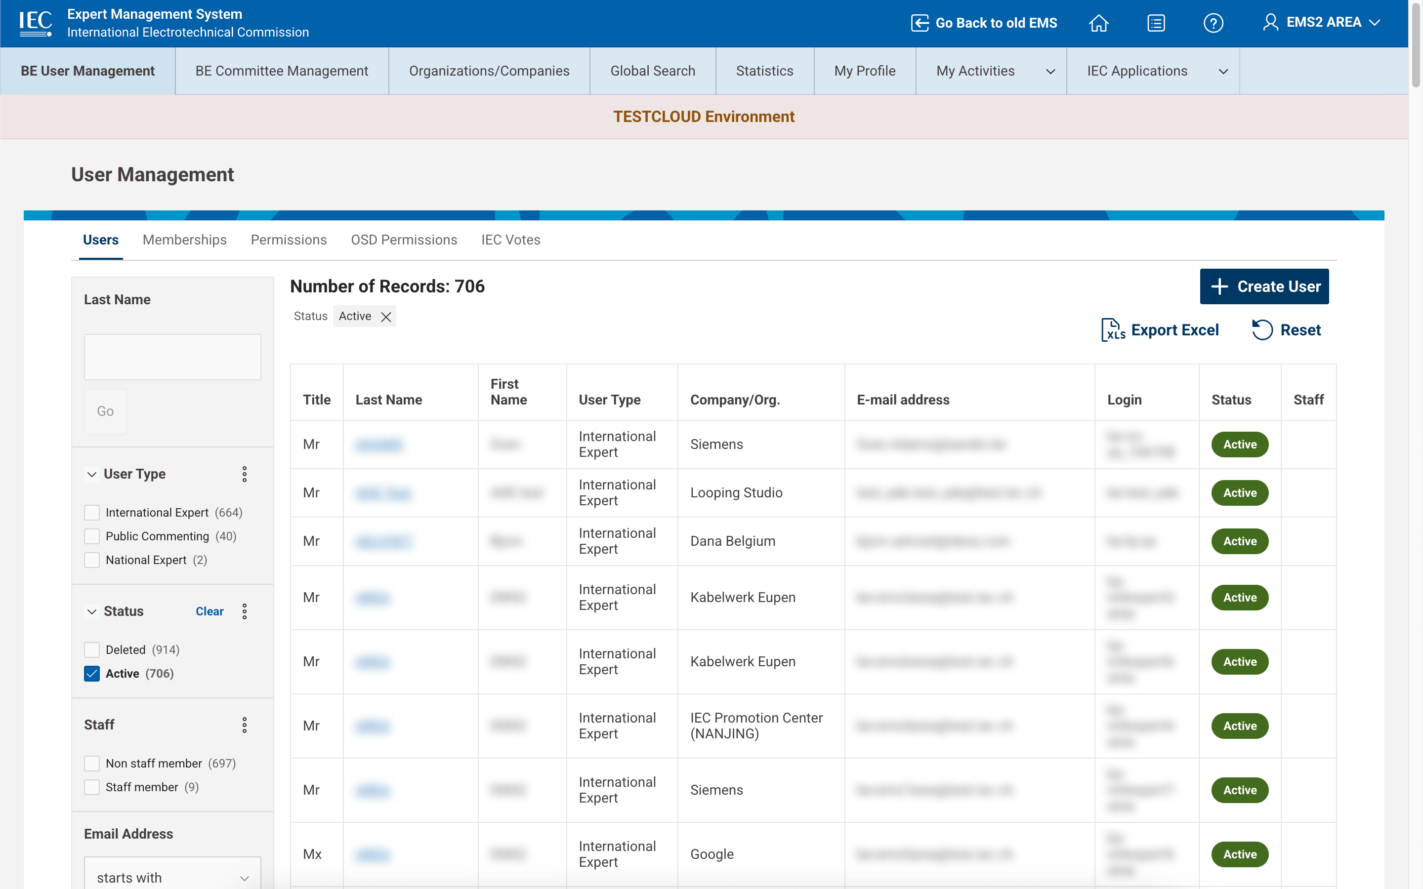
Task: Switch to the Memberships tab
Action: click(x=184, y=240)
